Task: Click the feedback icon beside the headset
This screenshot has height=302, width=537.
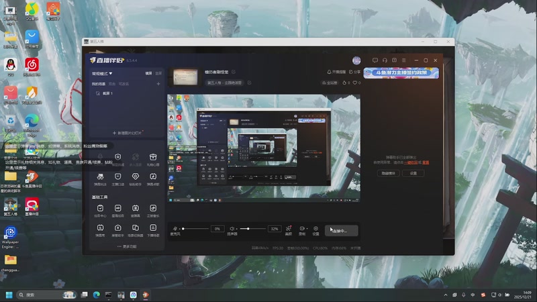Action: click(394, 60)
